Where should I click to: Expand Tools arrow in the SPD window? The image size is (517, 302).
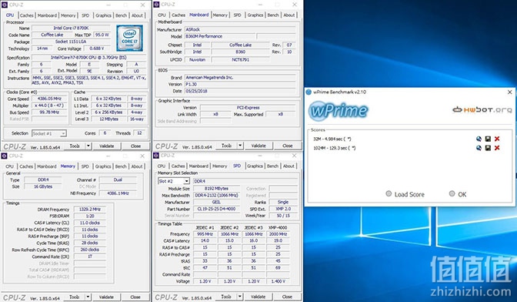pos(240,297)
